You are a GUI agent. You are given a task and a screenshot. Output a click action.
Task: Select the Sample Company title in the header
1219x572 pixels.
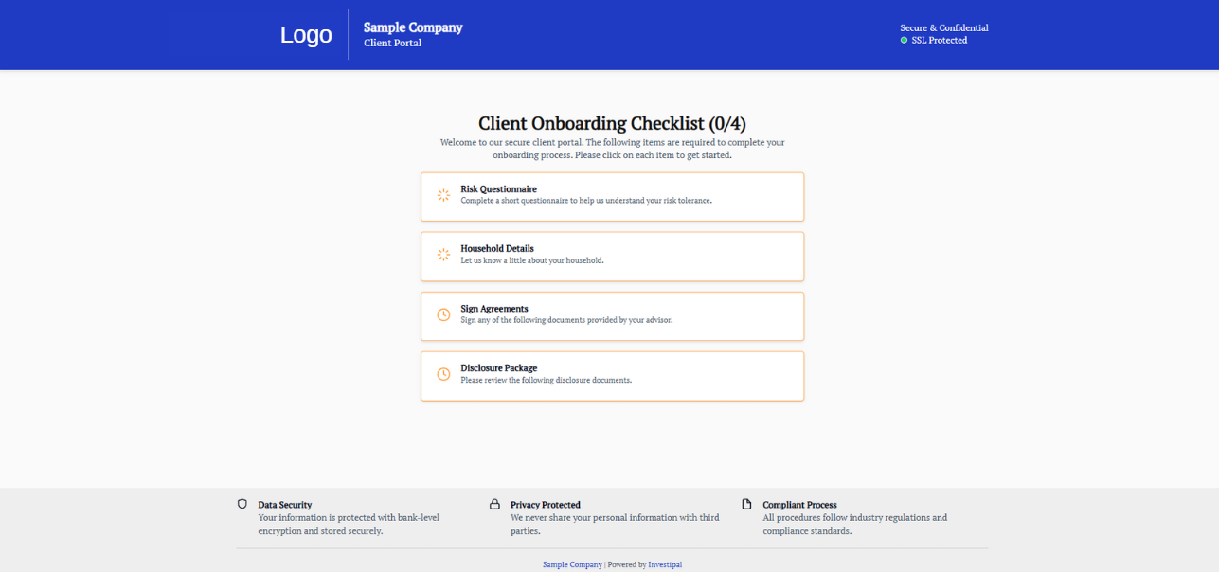point(412,27)
